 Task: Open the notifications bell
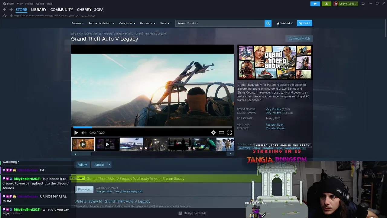click(x=326, y=4)
